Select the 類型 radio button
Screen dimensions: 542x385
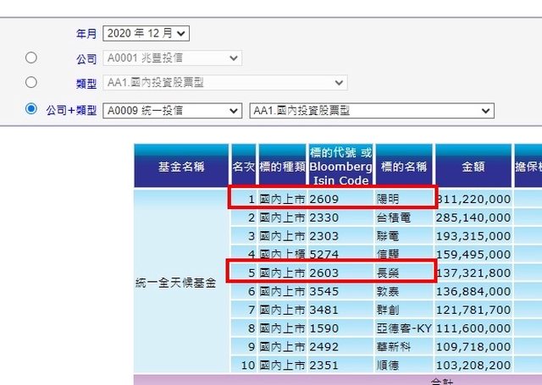31,83
